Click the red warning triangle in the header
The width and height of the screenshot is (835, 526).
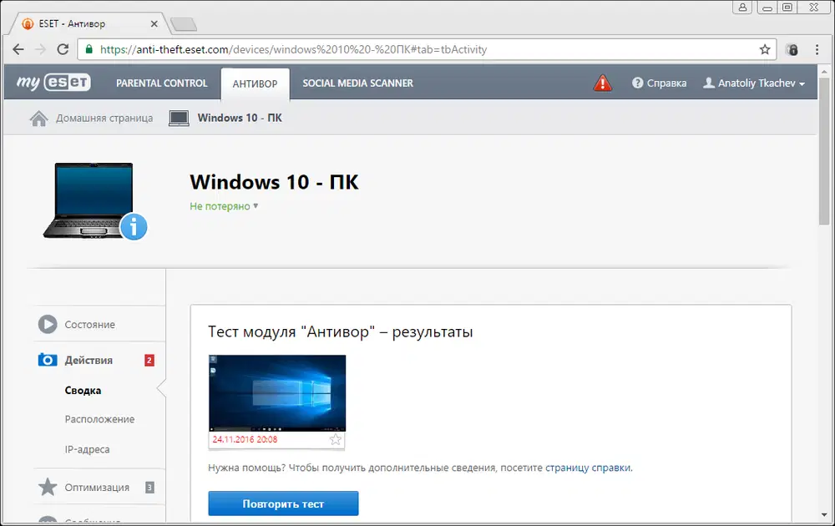pyautogui.click(x=602, y=82)
